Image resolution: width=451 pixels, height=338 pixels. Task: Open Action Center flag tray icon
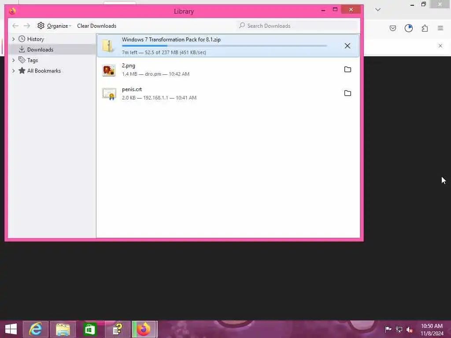388,329
